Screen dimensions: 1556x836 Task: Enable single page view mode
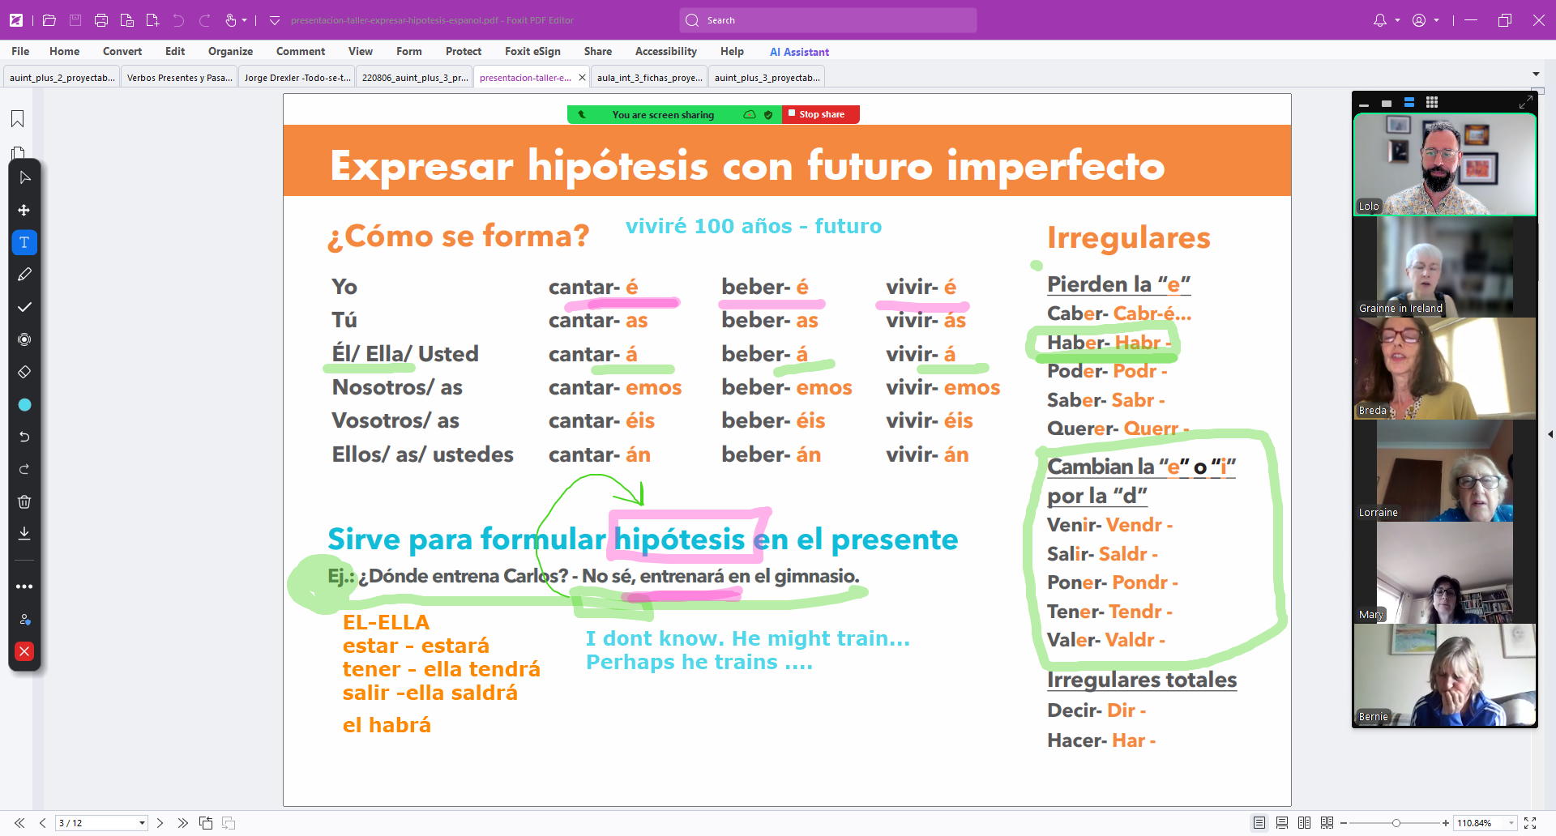(x=1259, y=823)
